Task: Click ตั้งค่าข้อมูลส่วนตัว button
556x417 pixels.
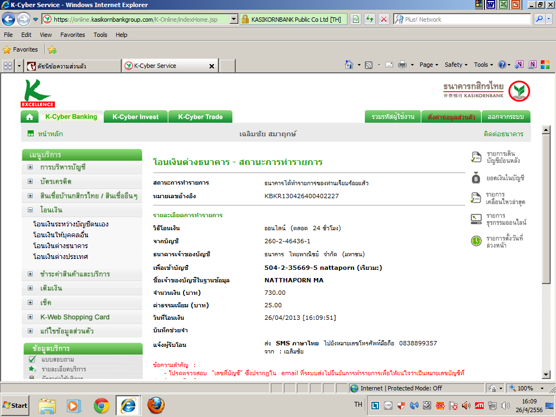Action: pos(451,117)
